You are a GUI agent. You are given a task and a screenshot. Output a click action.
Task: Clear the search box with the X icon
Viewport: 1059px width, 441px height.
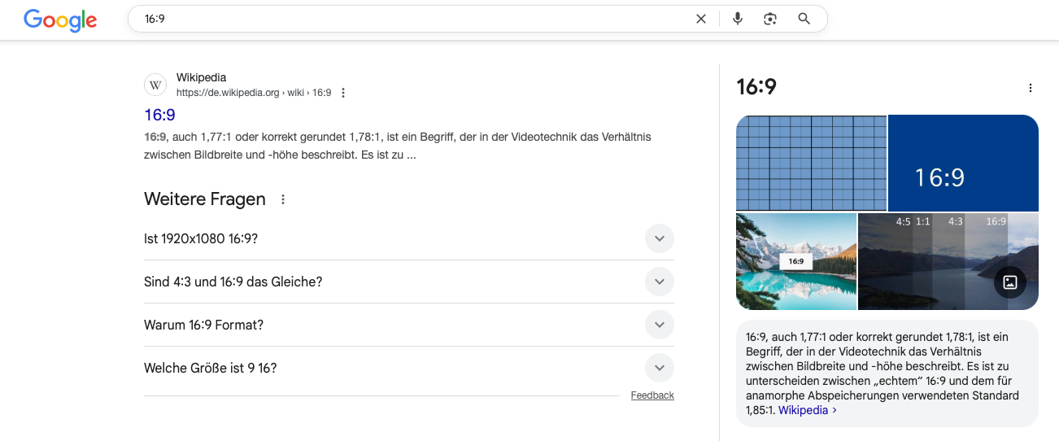tap(701, 19)
